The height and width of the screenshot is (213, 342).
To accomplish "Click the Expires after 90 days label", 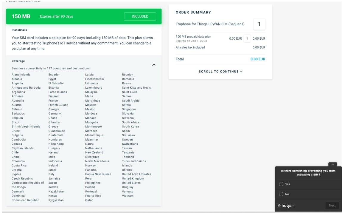I will pos(57,16).
